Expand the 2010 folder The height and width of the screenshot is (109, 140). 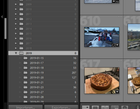(x=16, y=9)
